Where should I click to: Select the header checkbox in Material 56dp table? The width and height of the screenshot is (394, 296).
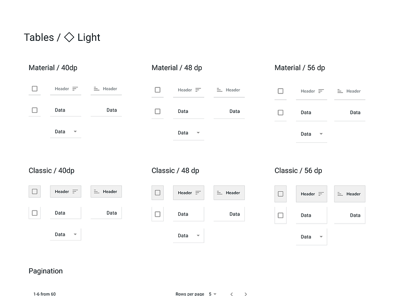click(x=280, y=91)
